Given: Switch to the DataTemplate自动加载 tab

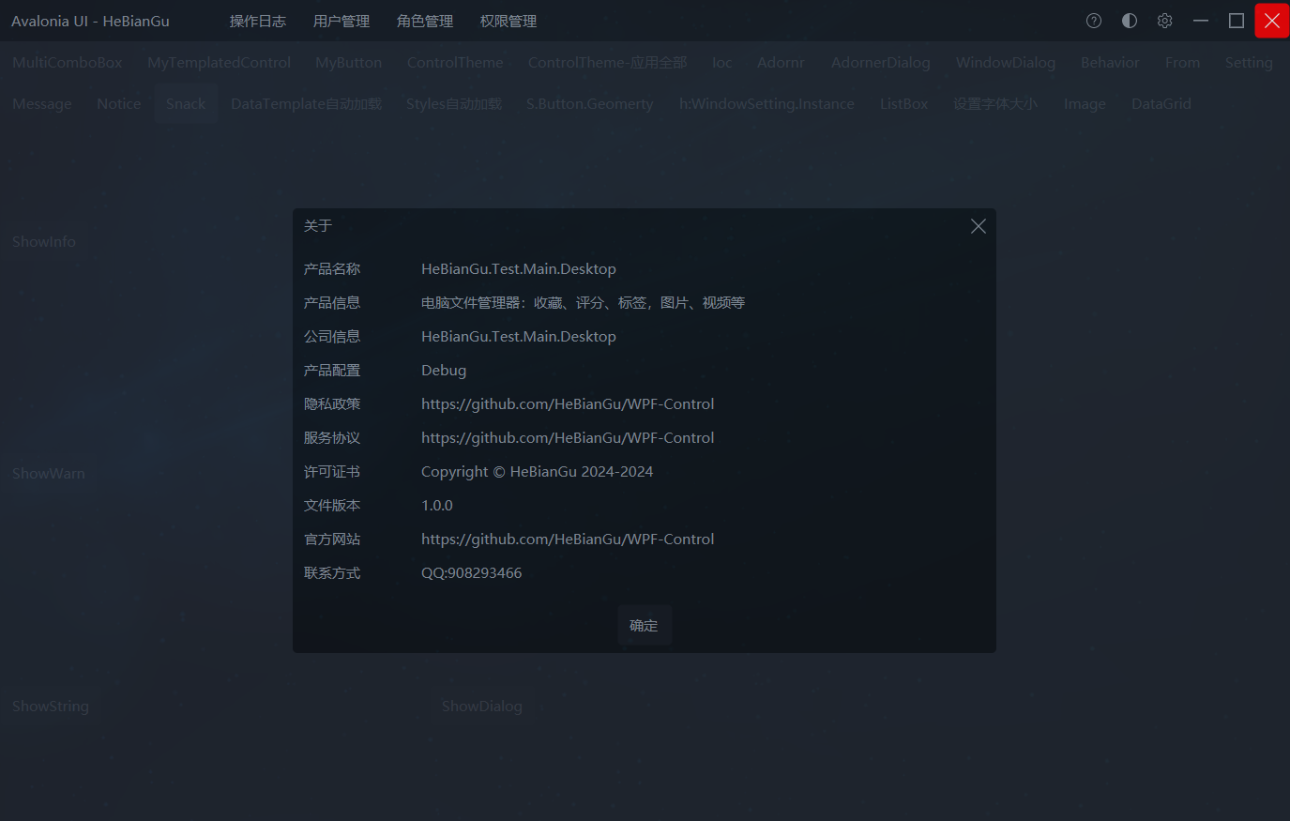Looking at the screenshot, I should tap(306, 104).
